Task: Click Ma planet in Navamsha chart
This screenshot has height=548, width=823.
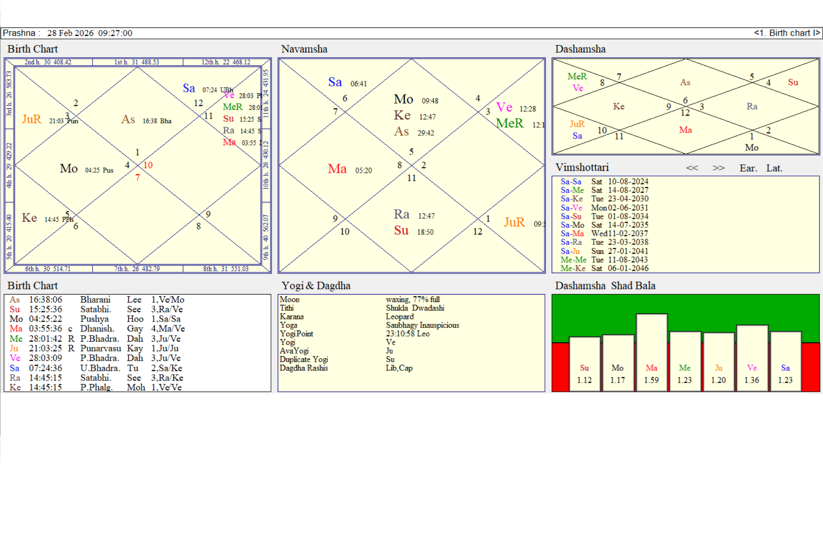Action: (337, 169)
